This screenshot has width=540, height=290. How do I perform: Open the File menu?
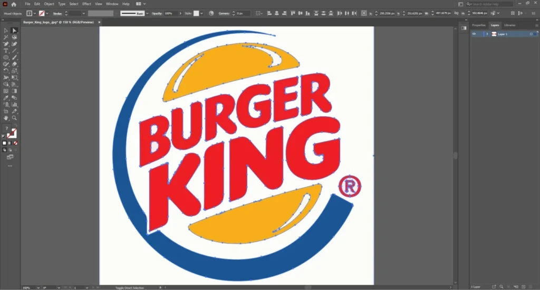coord(27,4)
